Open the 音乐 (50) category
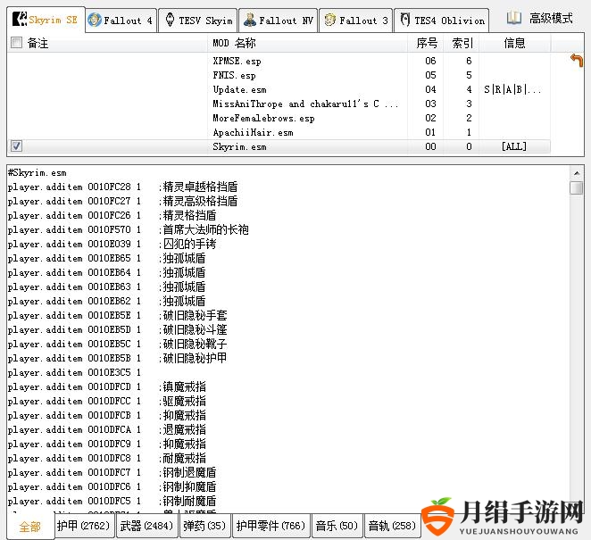This screenshot has width=591, height=540. [x=337, y=526]
